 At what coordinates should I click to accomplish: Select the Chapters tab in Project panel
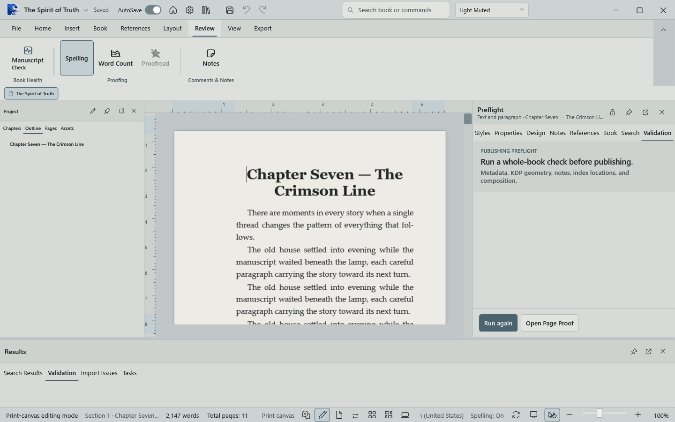click(12, 128)
